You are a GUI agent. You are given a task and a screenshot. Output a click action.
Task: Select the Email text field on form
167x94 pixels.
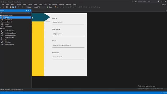click(68, 45)
